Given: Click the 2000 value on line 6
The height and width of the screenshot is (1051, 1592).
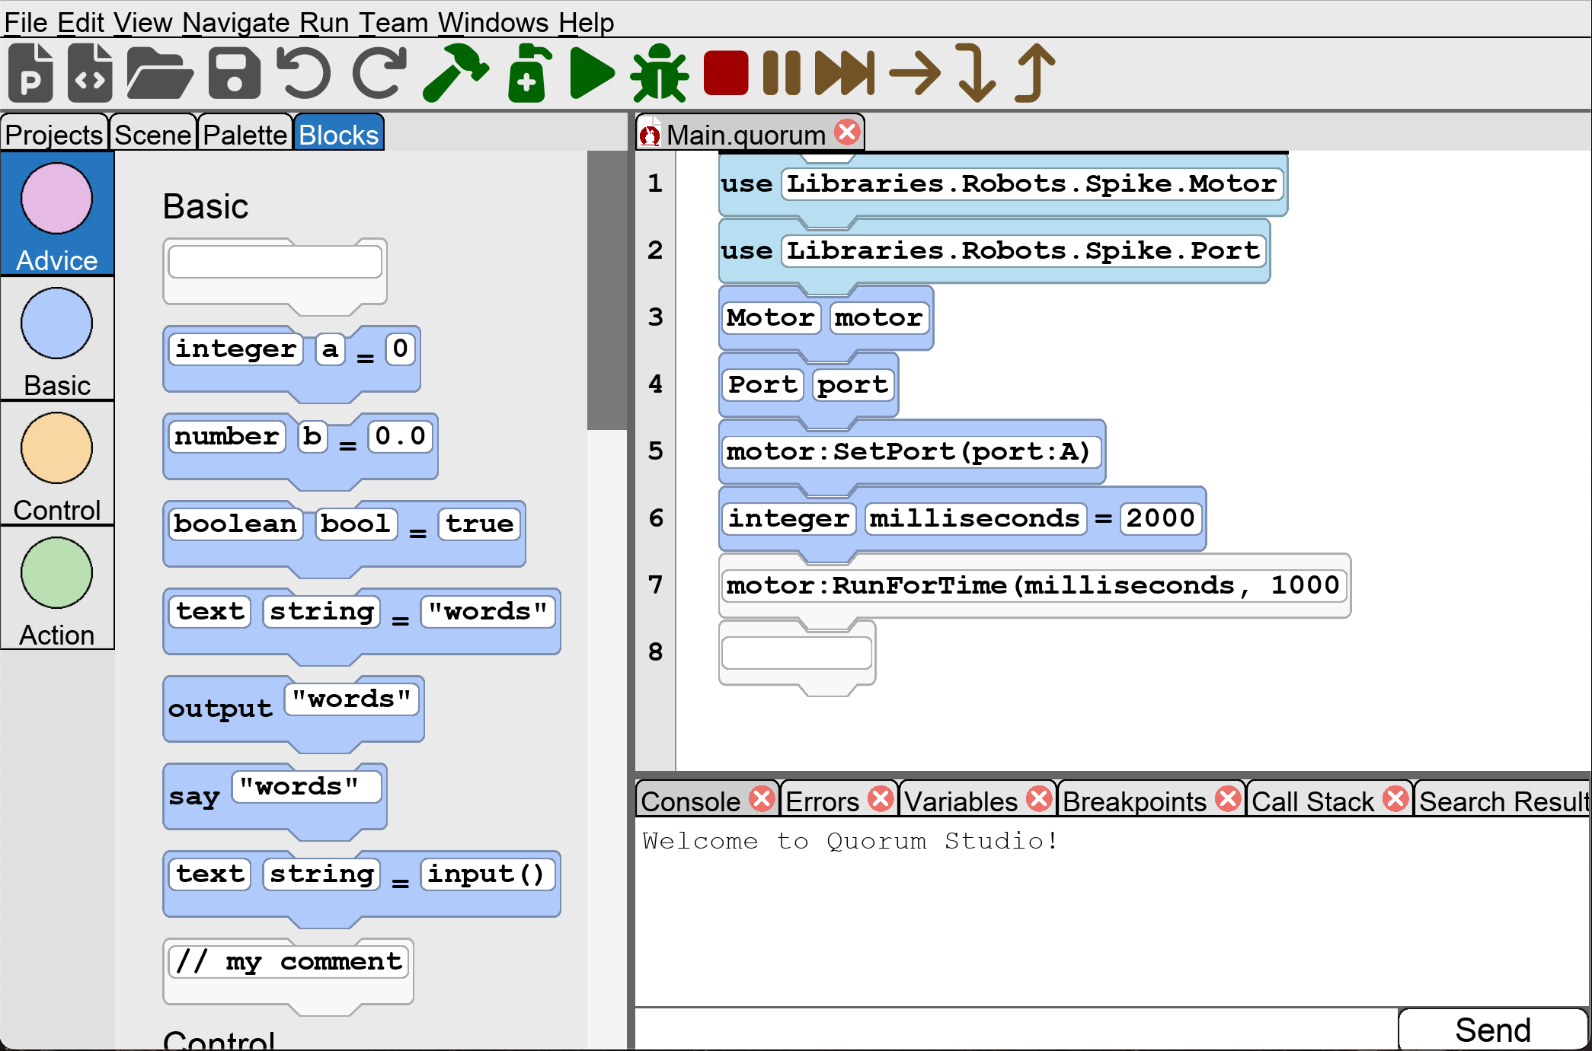Looking at the screenshot, I should (x=1160, y=519).
